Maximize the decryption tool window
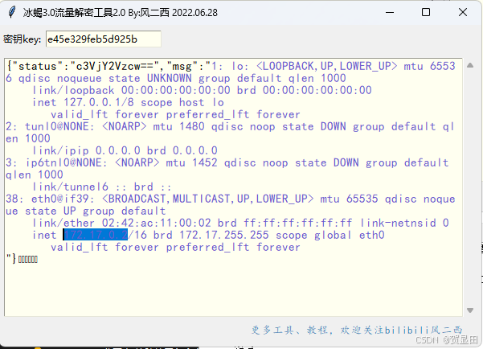The width and height of the screenshot is (483, 349). (426, 12)
